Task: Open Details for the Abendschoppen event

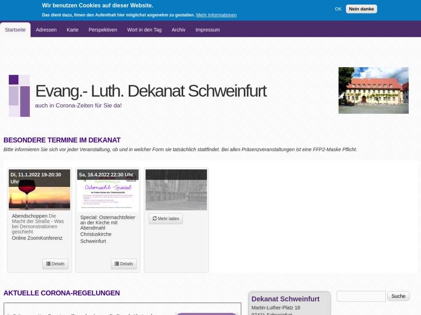Action: [55, 264]
